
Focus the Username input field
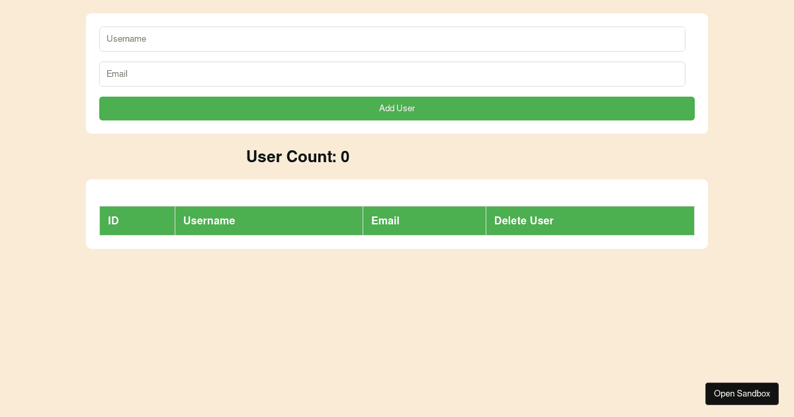(x=392, y=39)
